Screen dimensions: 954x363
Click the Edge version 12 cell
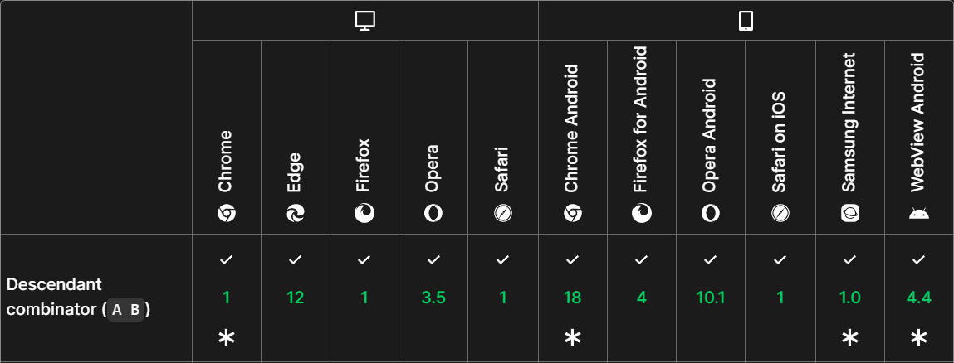(296, 298)
